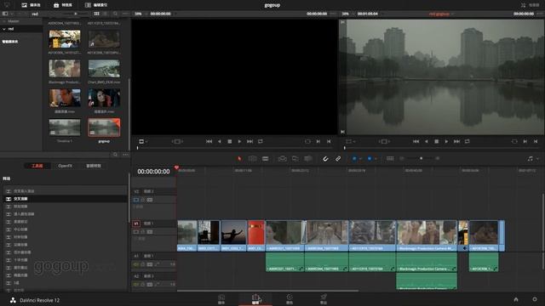The height and width of the screenshot is (306, 545).
Task: Collapse the red bin in bin list
Action: coord(4,29)
